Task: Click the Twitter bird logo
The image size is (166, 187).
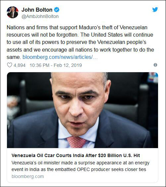Action: [155, 10]
